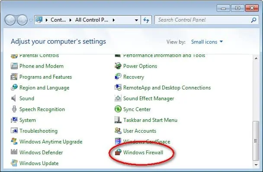The image size is (263, 172).
Task: Click the Sync Center green icon
Action: [118, 109]
